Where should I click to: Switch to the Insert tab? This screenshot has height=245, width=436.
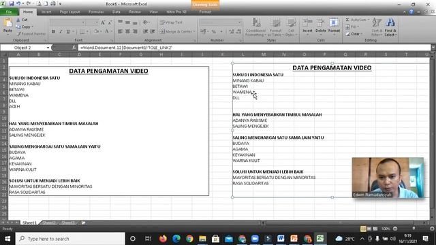click(46, 12)
